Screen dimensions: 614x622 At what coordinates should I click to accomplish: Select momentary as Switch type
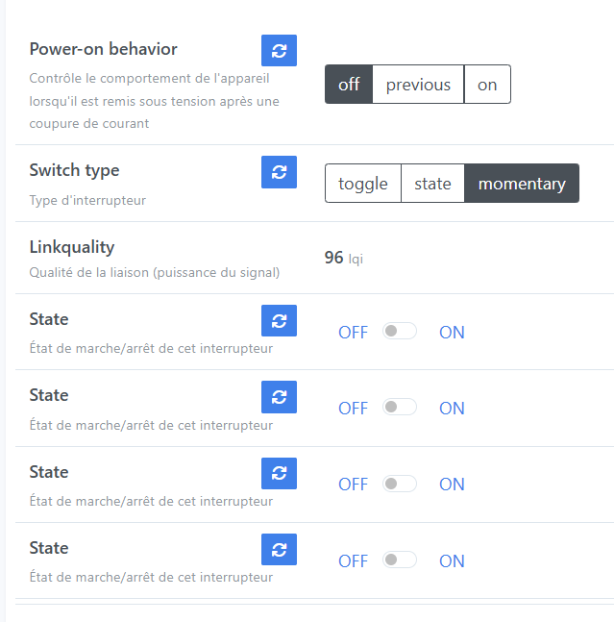[x=522, y=184]
